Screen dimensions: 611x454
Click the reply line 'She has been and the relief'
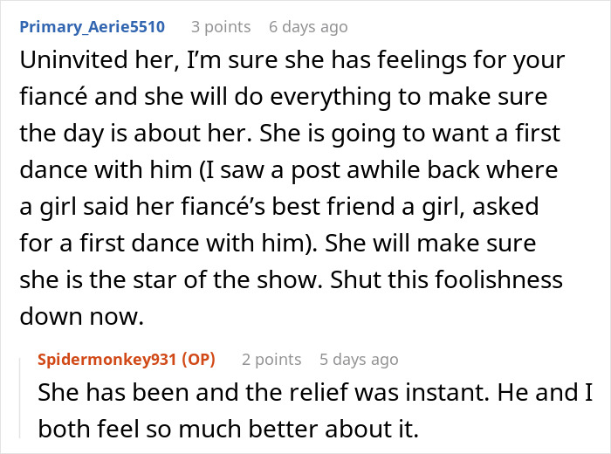[x=315, y=392]
